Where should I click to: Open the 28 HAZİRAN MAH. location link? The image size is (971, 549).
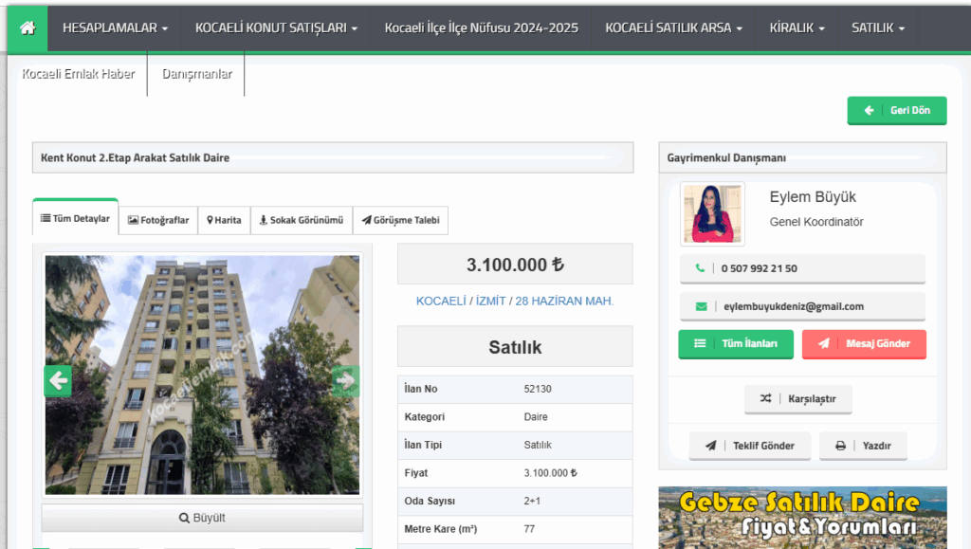564,301
